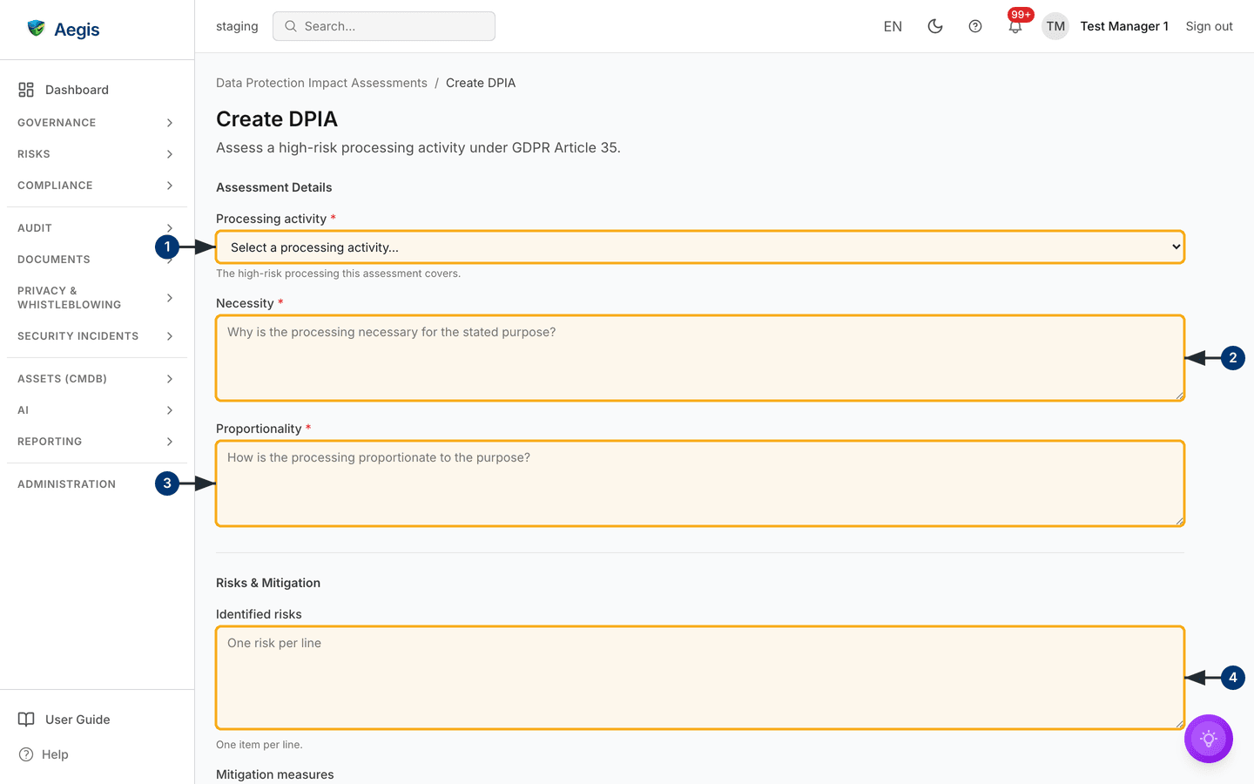Viewport: 1254px width, 784px height.
Task: Expand the Assets (CMDB) chevron
Action: [170, 379]
